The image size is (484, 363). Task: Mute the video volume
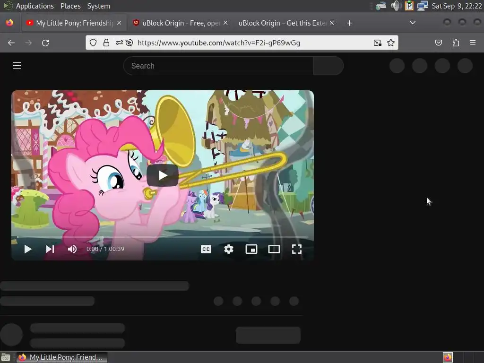72,249
